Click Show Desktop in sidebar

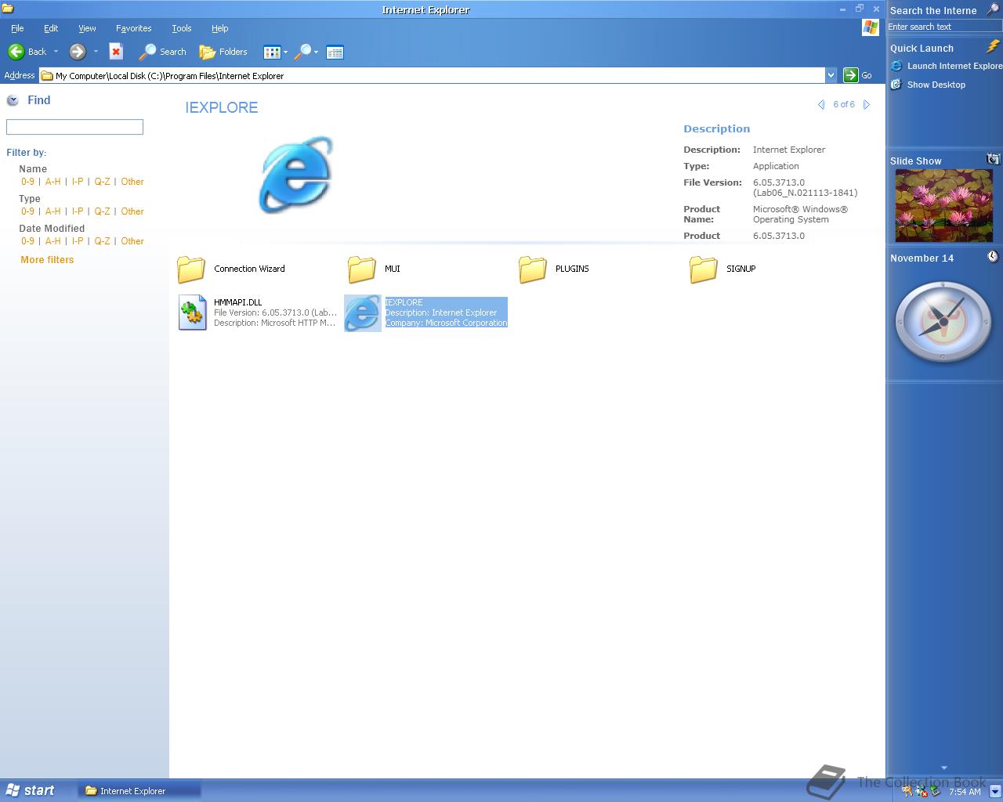point(929,85)
